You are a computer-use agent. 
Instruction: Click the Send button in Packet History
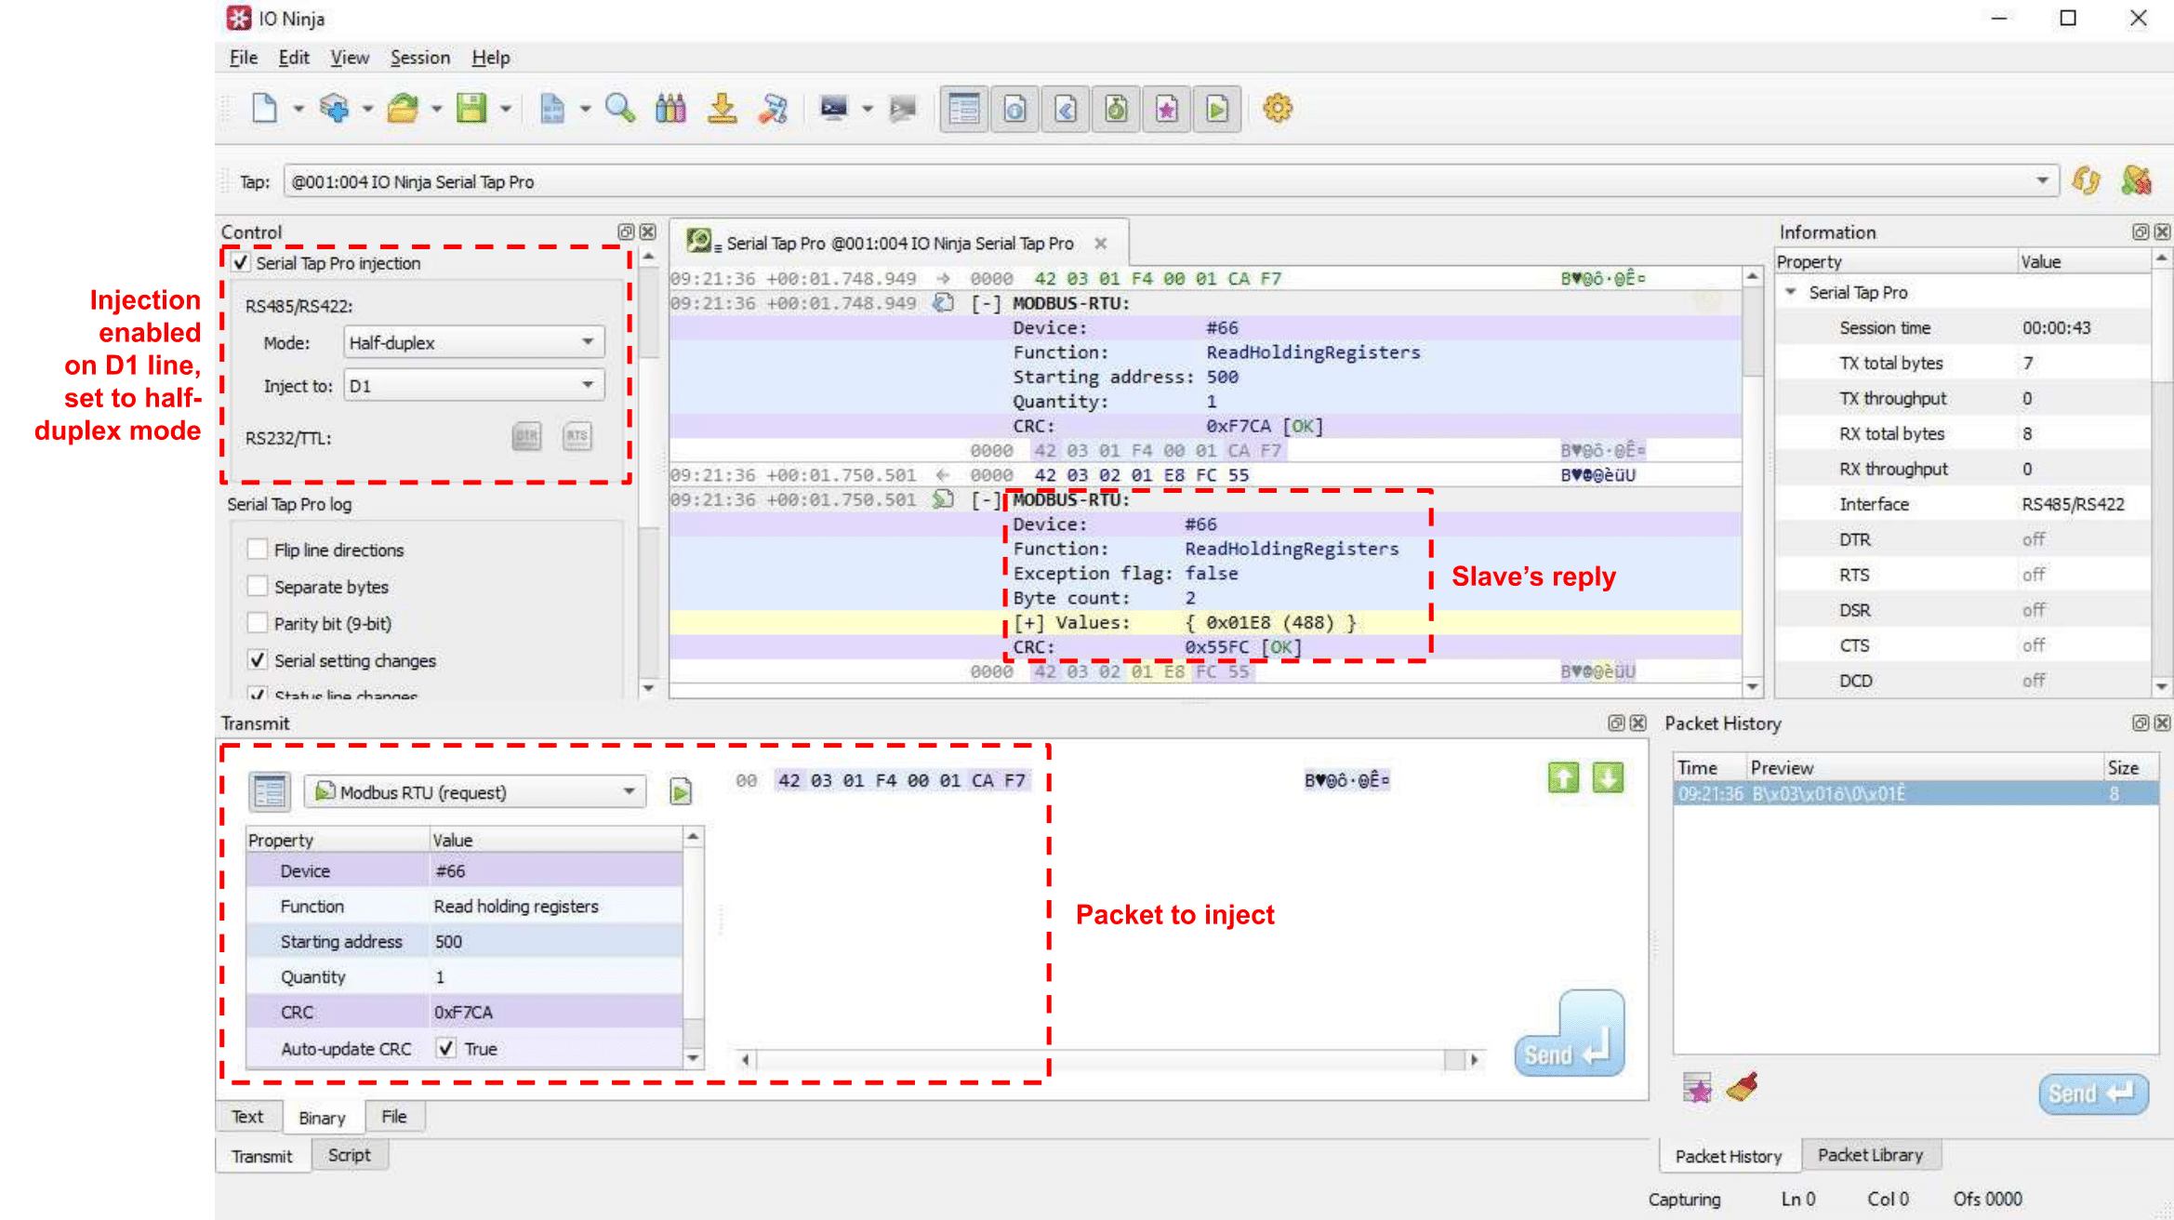(x=2093, y=1093)
